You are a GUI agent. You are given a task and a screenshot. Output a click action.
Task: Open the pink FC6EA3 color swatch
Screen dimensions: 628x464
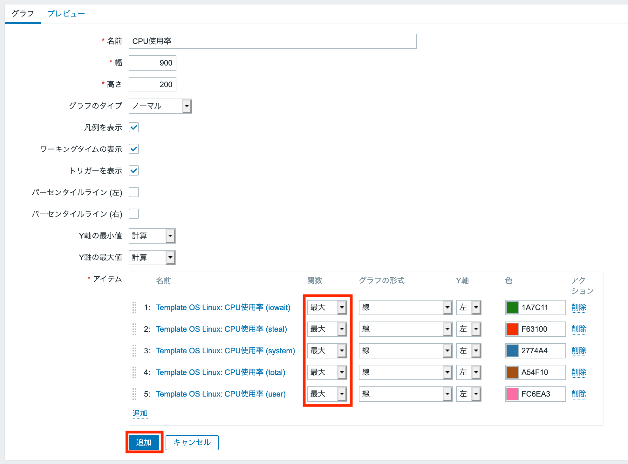tap(512, 394)
